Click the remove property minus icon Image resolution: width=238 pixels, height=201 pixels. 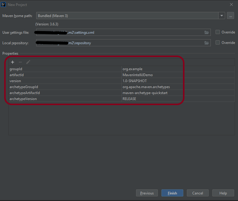click(x=20, y=62)
